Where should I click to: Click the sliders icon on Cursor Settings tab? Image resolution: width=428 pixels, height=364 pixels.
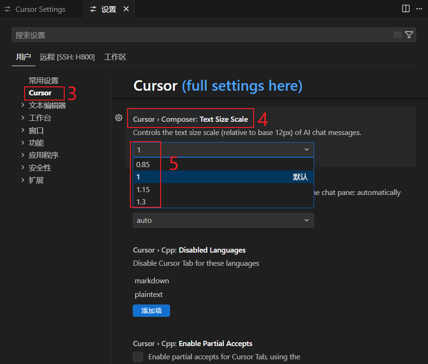[x=8, y=9]
